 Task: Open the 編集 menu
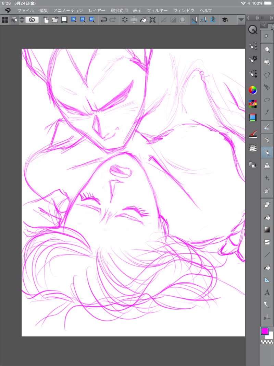tap(43, 11)
